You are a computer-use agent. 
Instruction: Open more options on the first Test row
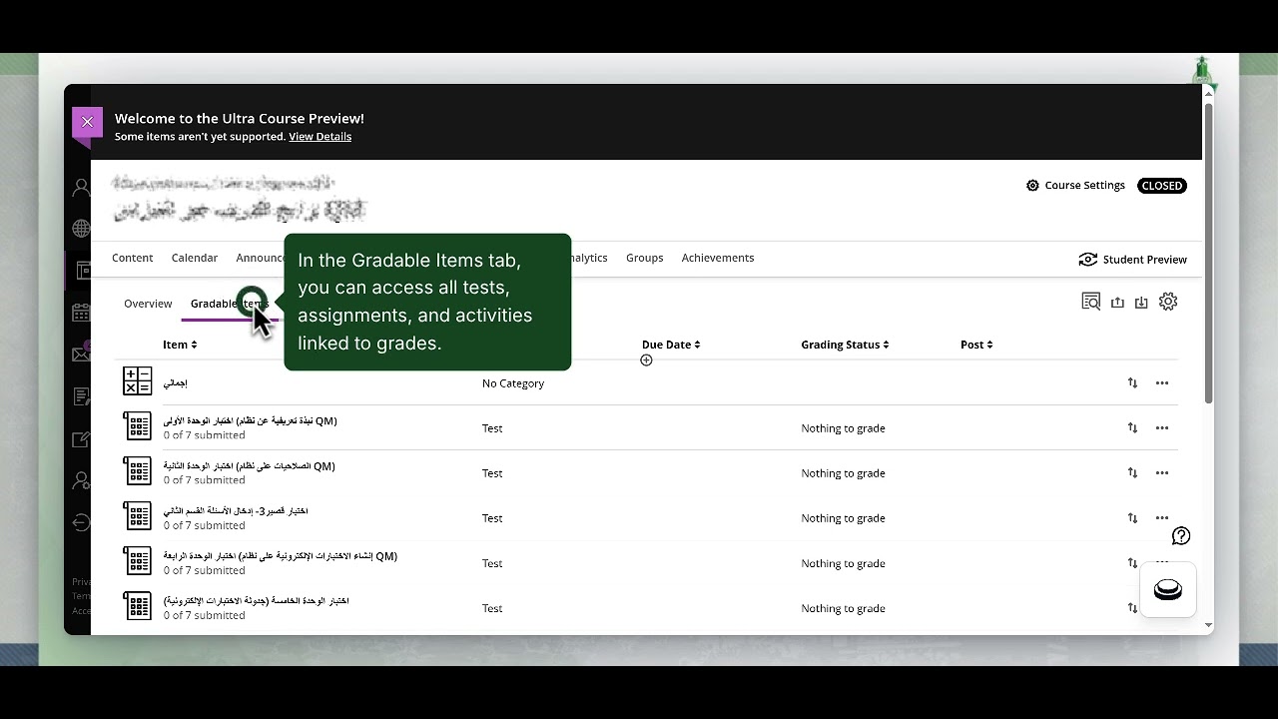1162,428
